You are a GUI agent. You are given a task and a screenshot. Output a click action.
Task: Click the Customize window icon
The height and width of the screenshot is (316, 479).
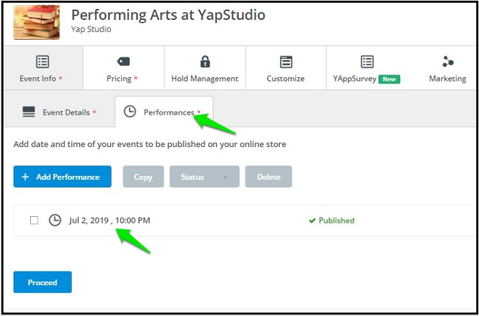(286, 62)
